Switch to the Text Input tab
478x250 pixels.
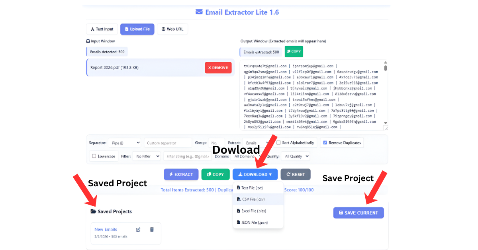(x=102, y=29)
